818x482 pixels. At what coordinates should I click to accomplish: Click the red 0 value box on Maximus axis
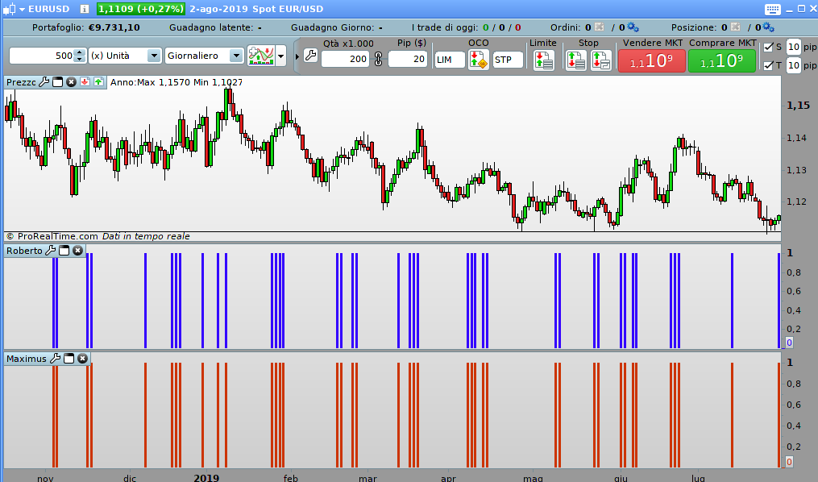pyautogui.click(x=789, y=462)
